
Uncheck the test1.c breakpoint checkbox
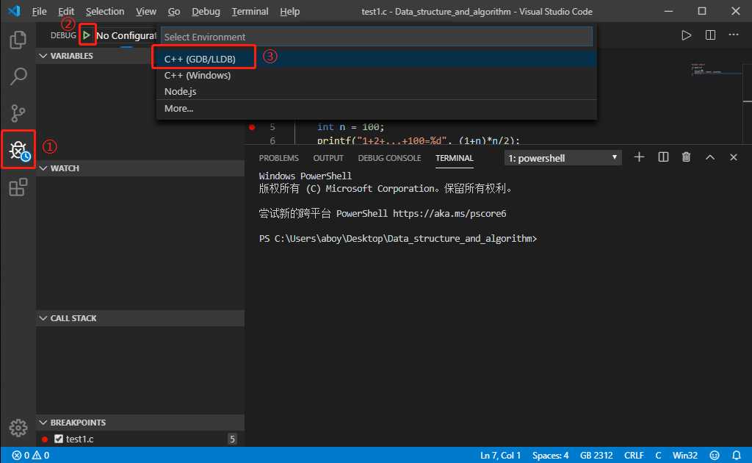pyautogui.click(x=59, y=439)
